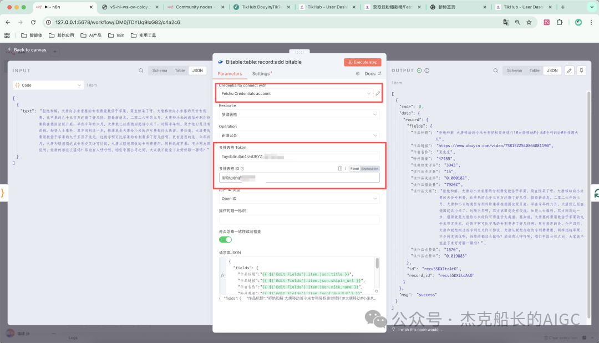This screenshot has height=343, width=599.
Task: Toggle the 是否忽略一致性读写检查 switch
Action: tap(225, 239)
